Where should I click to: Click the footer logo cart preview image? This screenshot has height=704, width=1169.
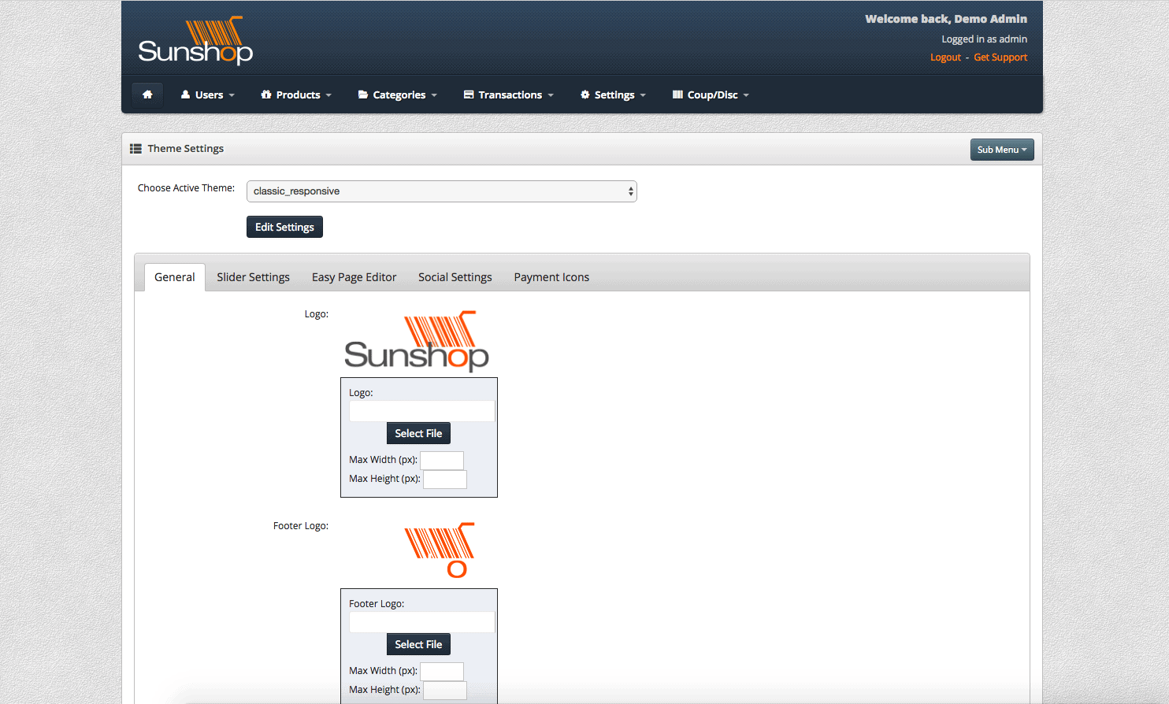(x=440, y=550)
